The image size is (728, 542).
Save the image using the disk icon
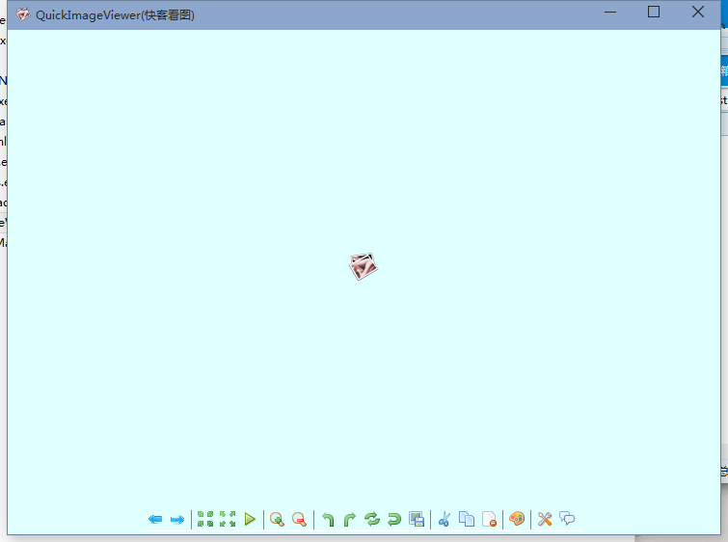click(417, 519)
